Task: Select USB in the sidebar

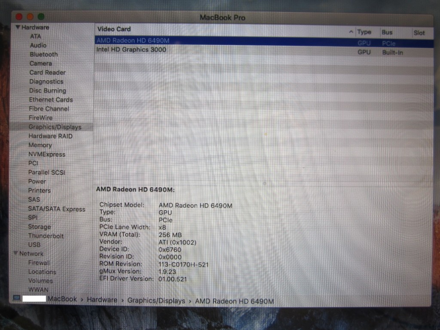Action: point(34,244)
